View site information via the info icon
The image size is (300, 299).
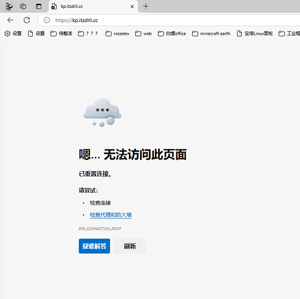(47, 20)
